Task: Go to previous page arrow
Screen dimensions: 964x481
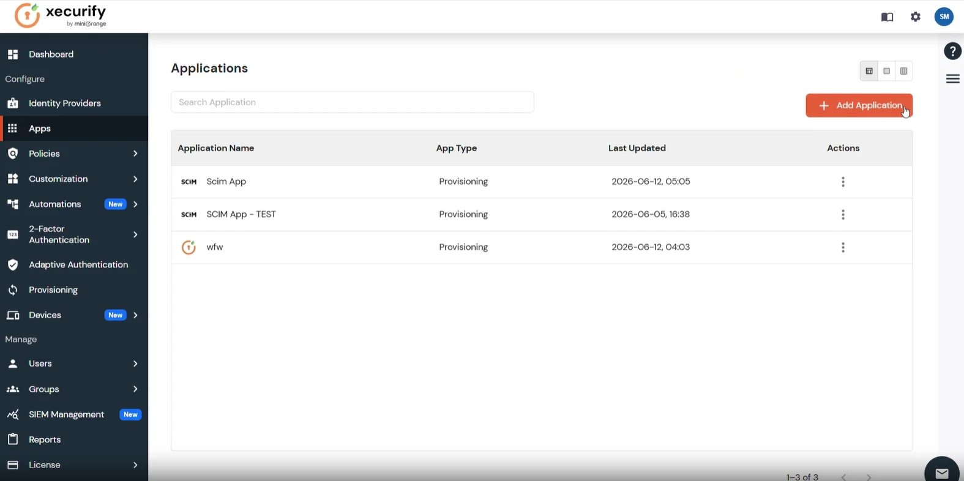Action: 844,477
